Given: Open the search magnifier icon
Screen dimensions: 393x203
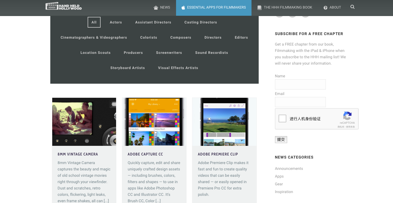Looking at the screenshot, I should (352, 7).
